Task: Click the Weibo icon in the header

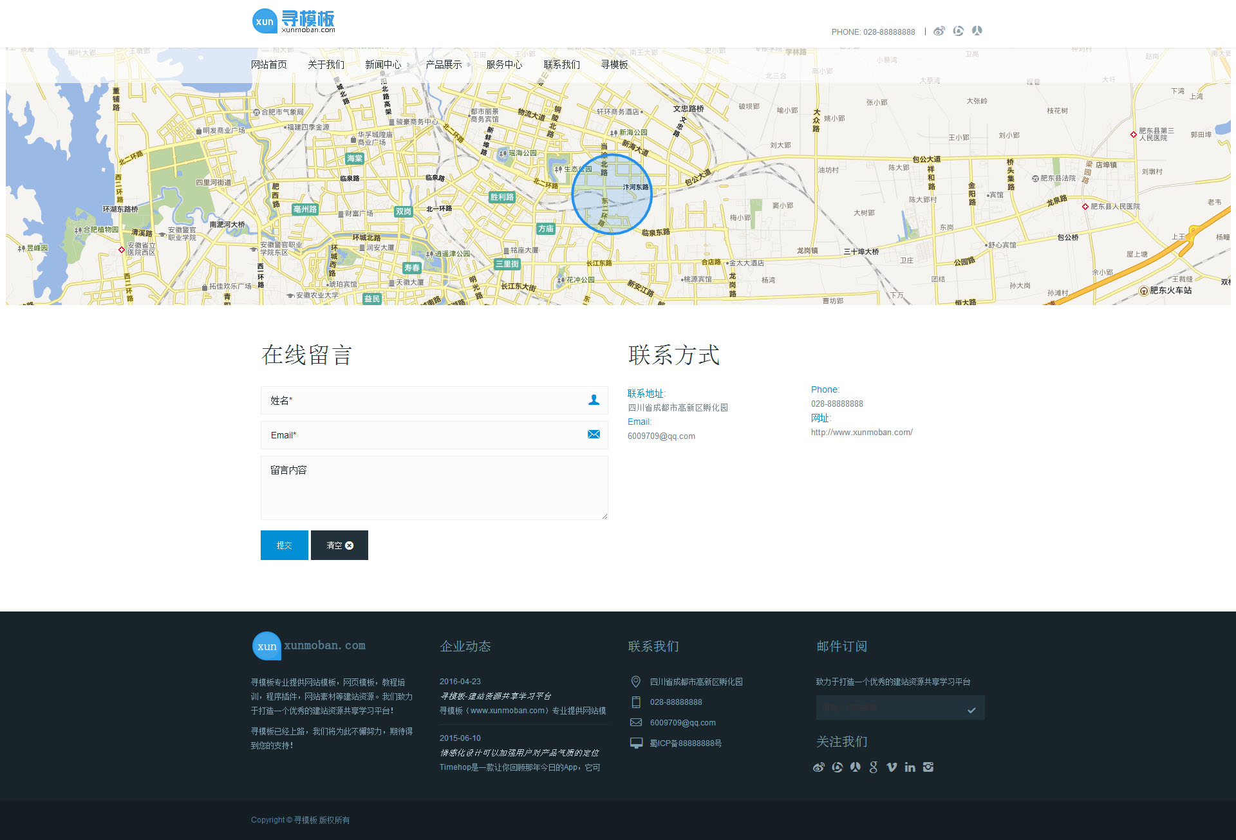Action: pos(939,31)
